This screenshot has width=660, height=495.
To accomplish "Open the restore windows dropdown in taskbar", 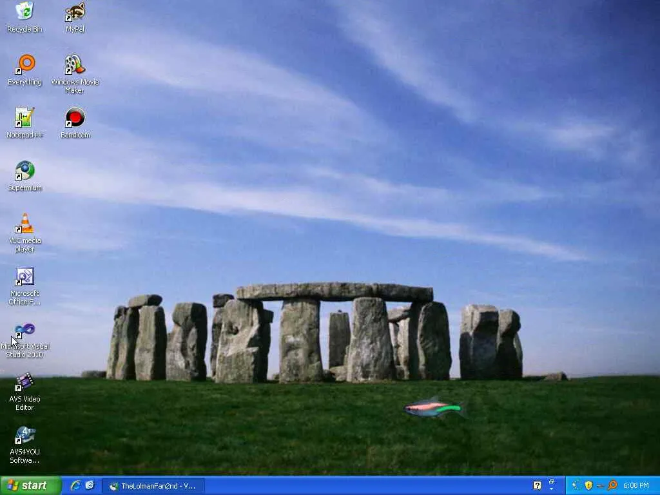I will tap(552, 485).
